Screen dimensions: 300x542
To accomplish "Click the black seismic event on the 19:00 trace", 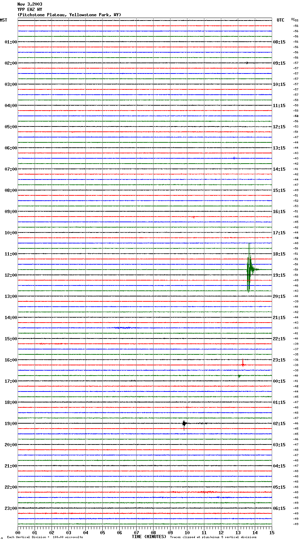I will [184, 424].
